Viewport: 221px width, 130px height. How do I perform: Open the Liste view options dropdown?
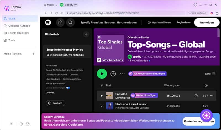pyautogui.click(x=210, y=74)
